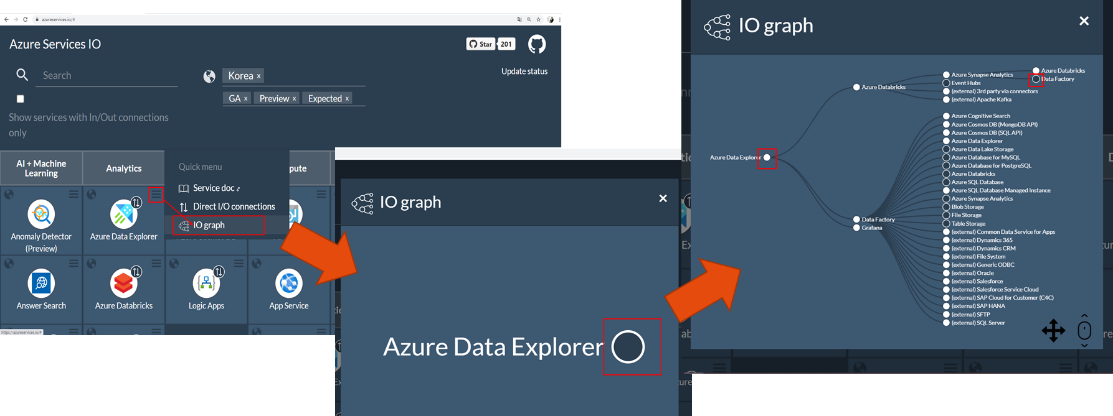Click the Azure SQL Database Managed Instance label

1000,190
